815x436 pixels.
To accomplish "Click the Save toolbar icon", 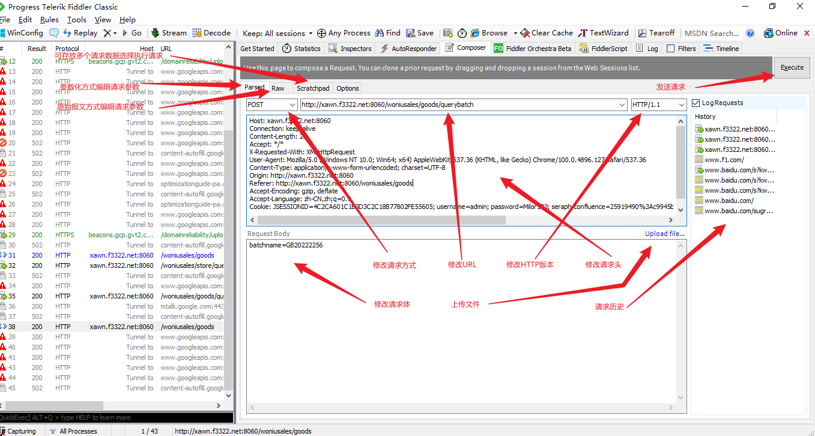I will pyautogui.click(x=411, y=33).
